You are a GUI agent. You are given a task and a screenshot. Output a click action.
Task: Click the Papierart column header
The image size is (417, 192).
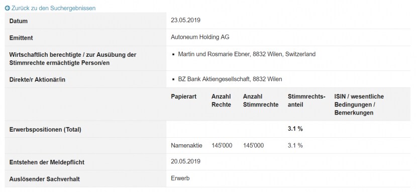pyautogui.click(x=184, y=97)
